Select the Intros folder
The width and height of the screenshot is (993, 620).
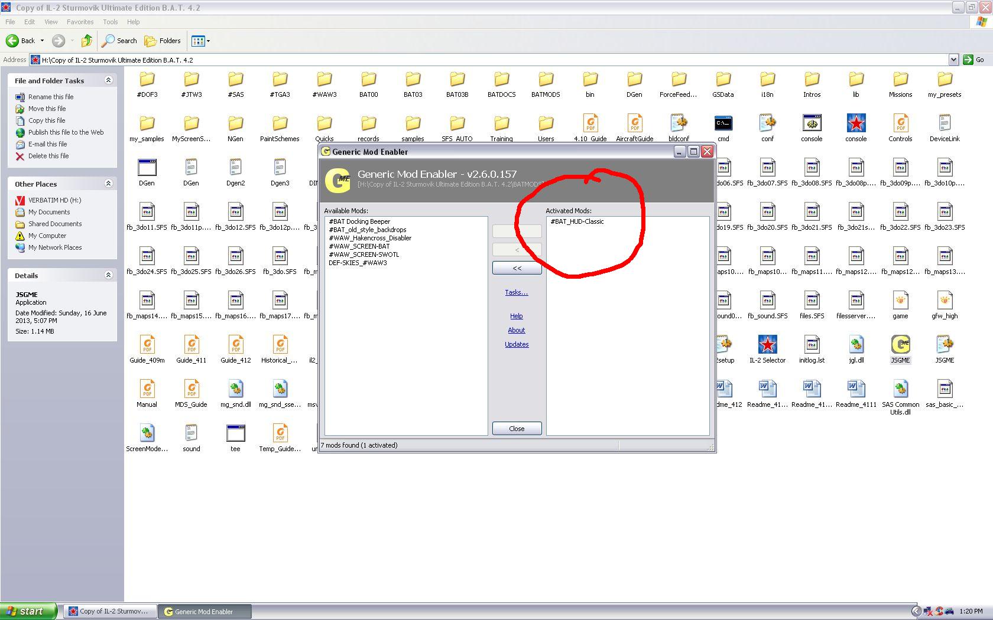[812, 84]
